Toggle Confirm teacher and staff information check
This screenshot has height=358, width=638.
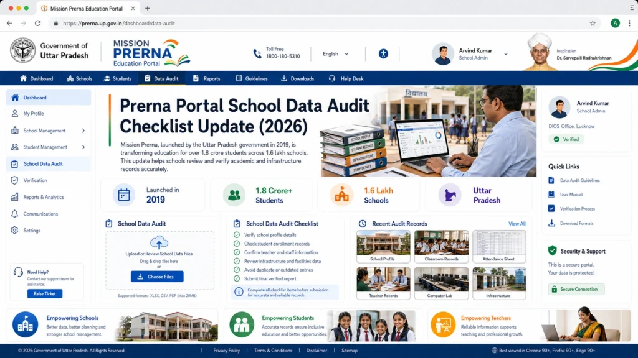[x=236, y=252]
